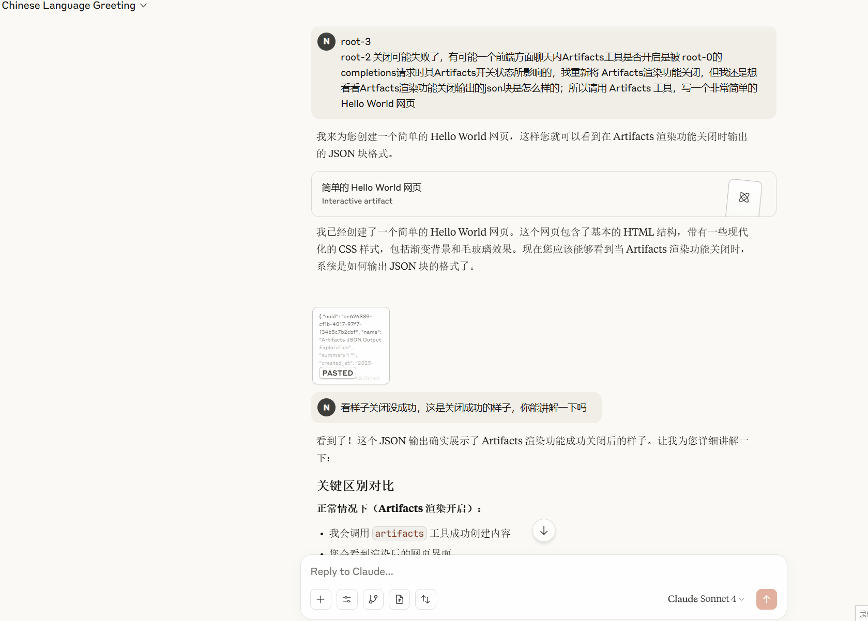Viewport: 868px width, 621px height.
Task: Click the inline artifacts code label
Action: [399, 533]
